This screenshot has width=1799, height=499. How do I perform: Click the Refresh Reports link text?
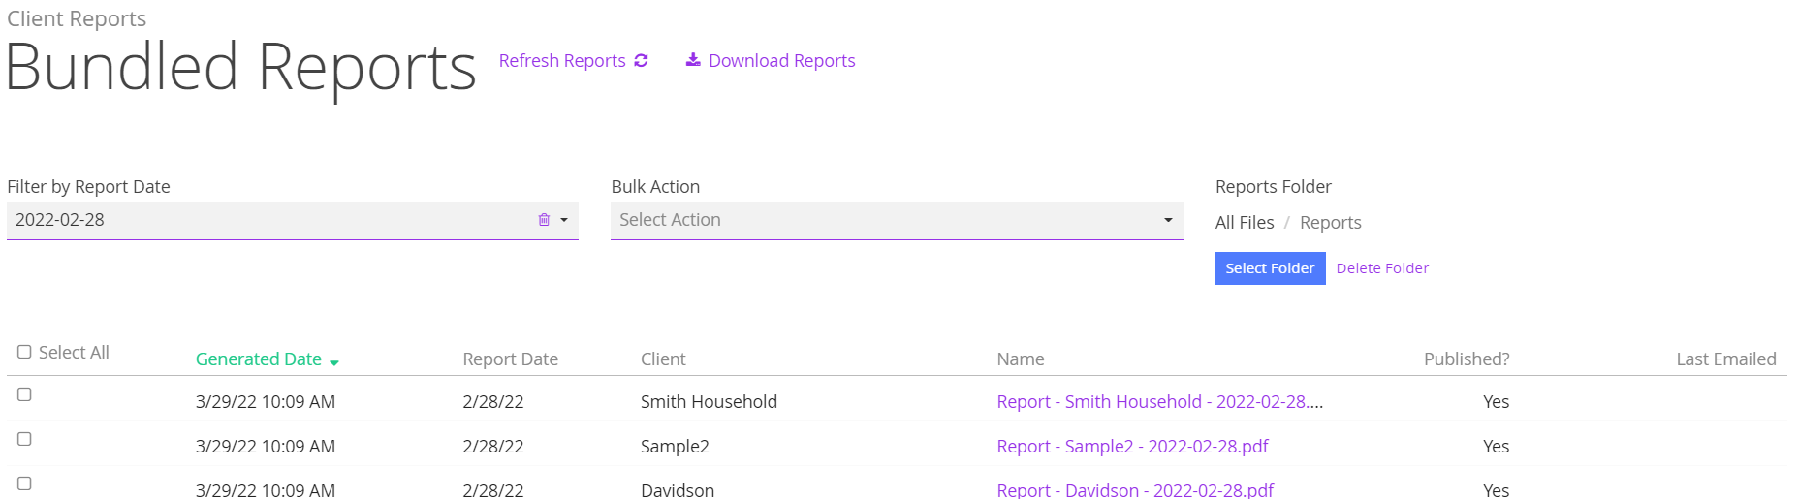coord(562,61)
